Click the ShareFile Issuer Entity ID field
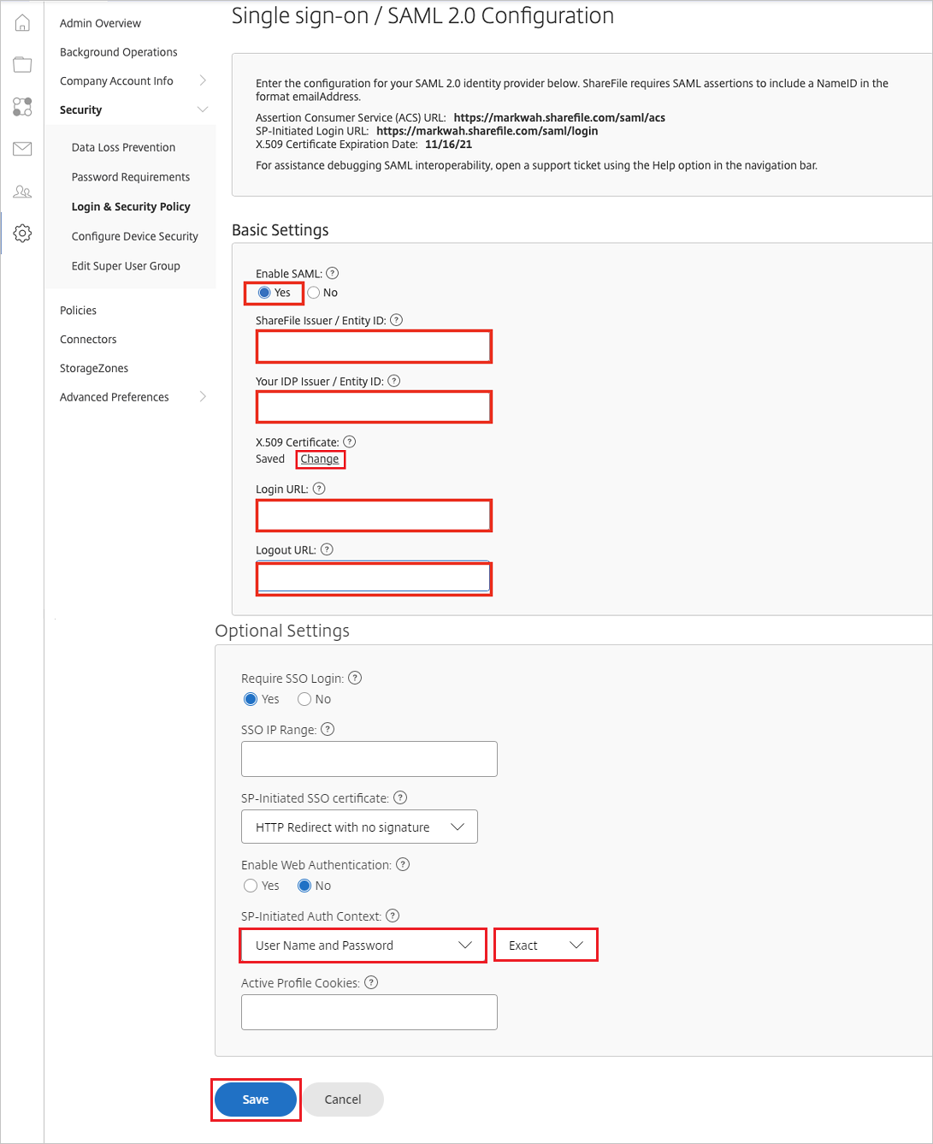 pyautogui.click(x=374, y=347)
